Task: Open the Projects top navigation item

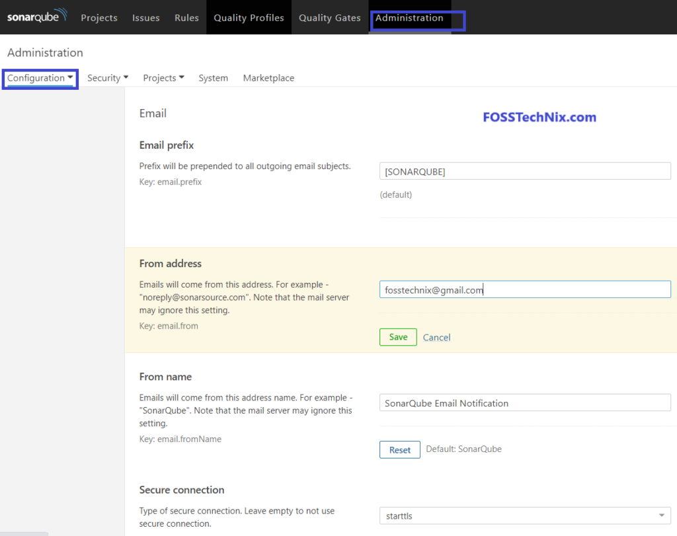Action: (99, 18)
